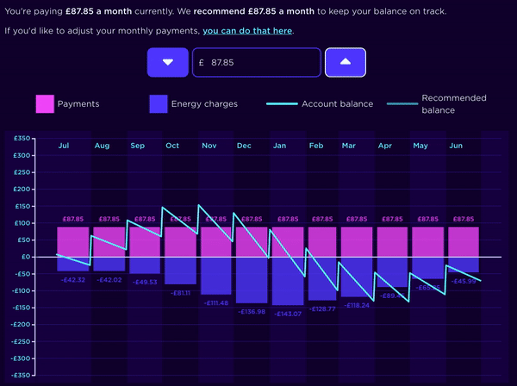The height and width of the screenshot is (386, 517).
Task: Click the September £87.85 payment label
Action: tap(144, 220)
